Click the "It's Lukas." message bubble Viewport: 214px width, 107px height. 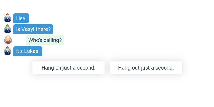tap(28, 51)
